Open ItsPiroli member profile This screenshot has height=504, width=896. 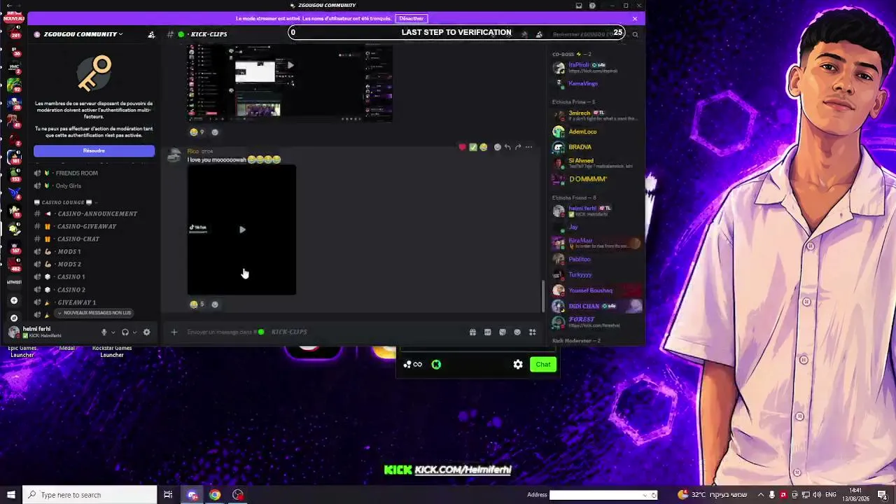(x=595, y=67)
